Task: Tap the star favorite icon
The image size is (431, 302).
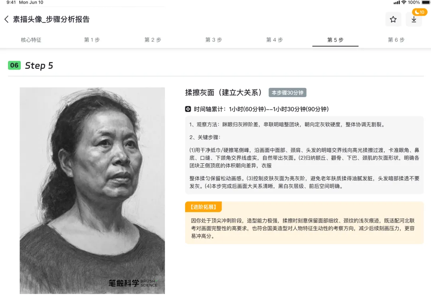Action: click(393, 19)
